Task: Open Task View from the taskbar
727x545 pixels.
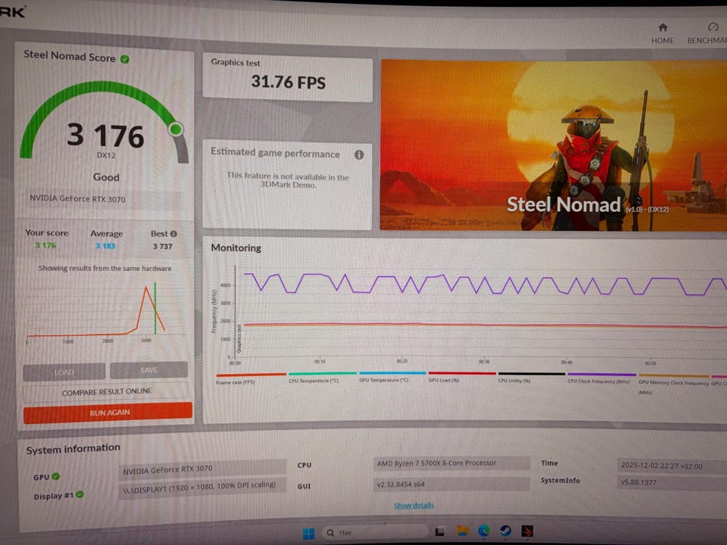Action: tap(439, 531)
